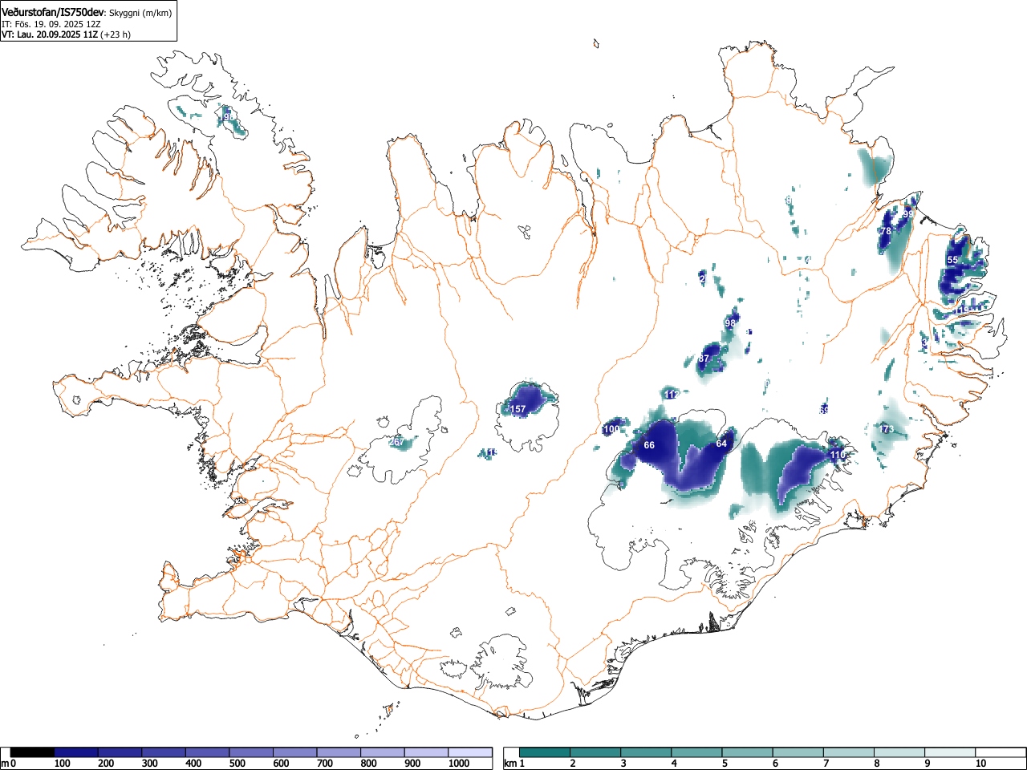
Task: Select the 87 visibility value on the map
Action: 704,359
